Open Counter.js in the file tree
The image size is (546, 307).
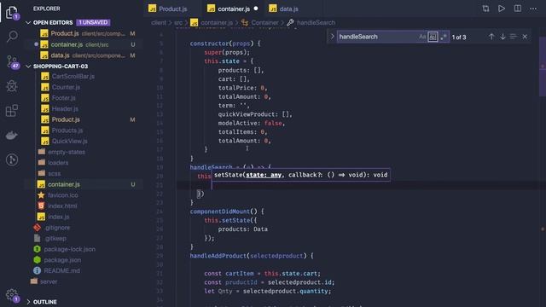[84, 87]
